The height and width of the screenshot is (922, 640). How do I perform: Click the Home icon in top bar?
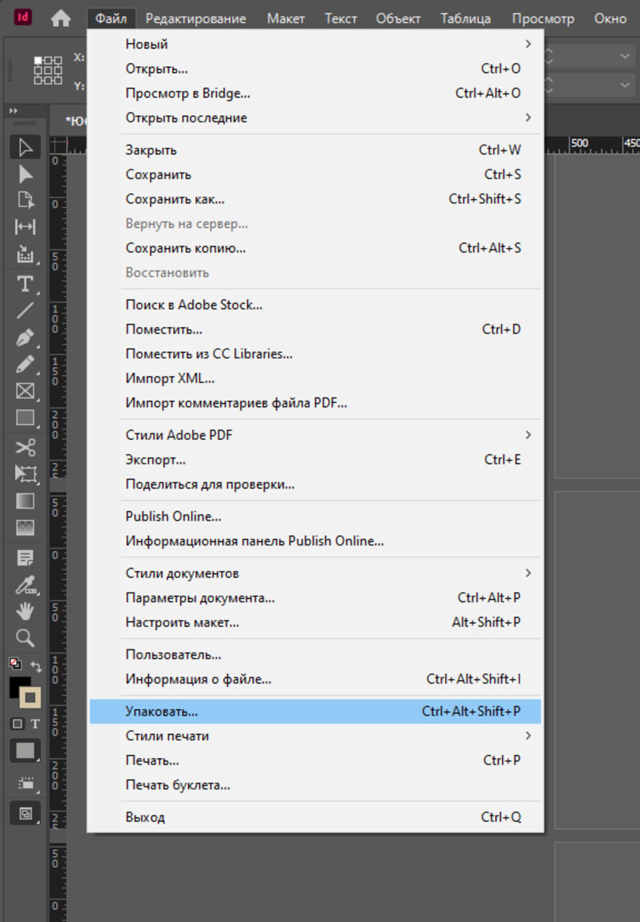click(x=61, y=18)
